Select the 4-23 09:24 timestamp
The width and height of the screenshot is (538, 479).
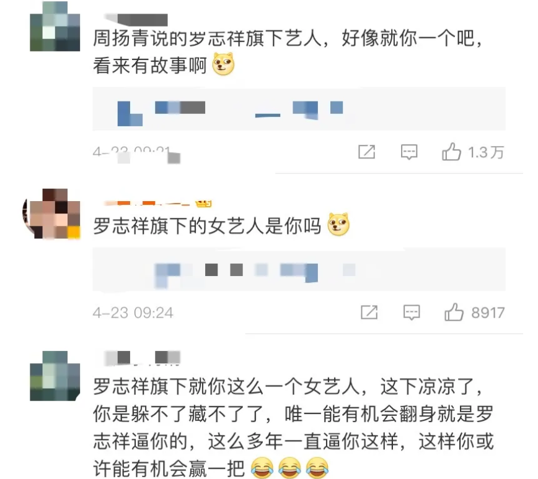[133, 313]
